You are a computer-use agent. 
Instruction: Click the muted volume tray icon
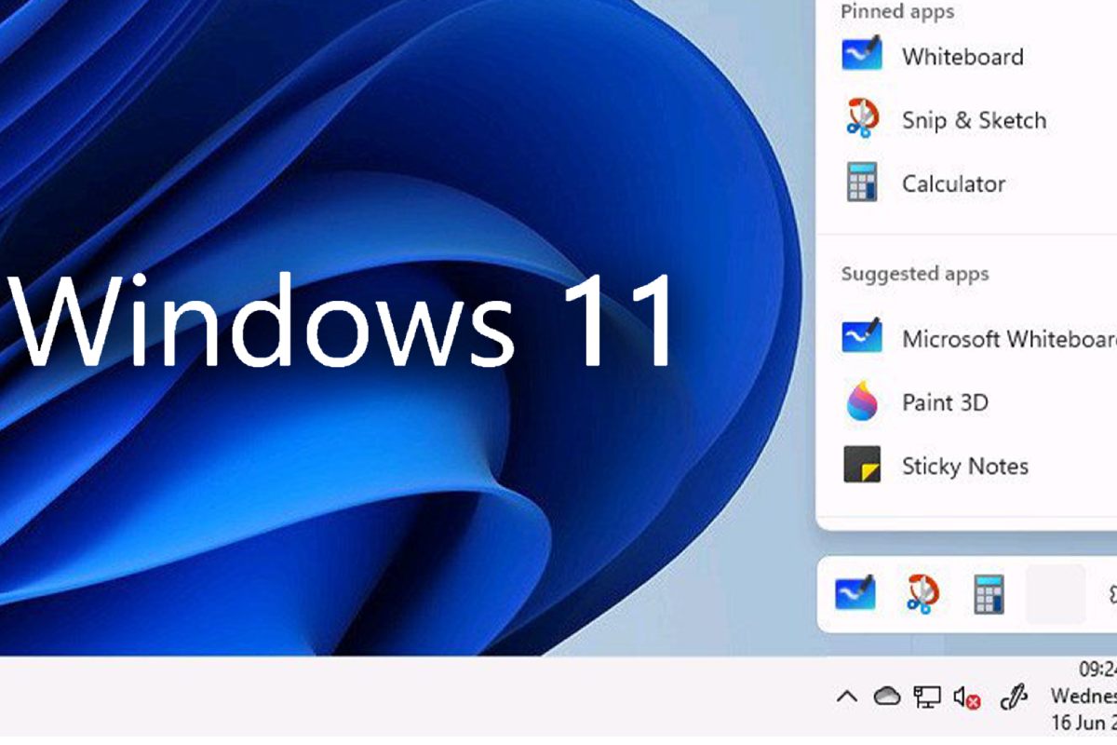[x=967, y=698]
